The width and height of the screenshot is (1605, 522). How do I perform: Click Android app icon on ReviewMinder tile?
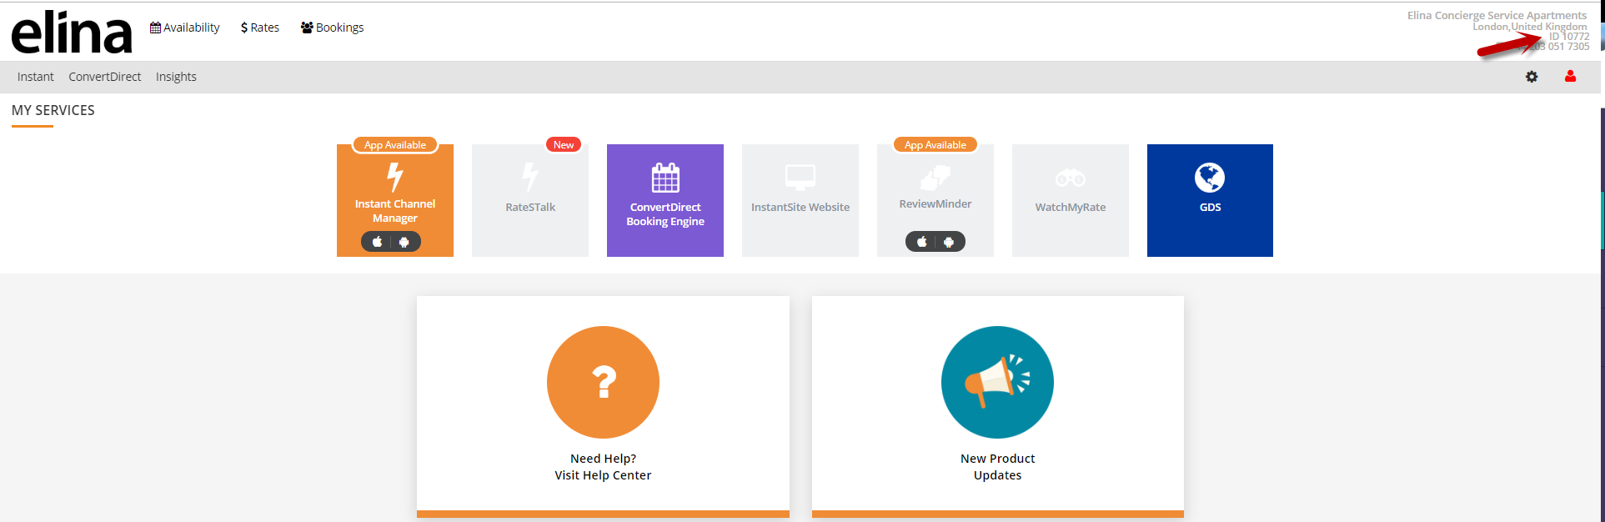click(949, 242)
